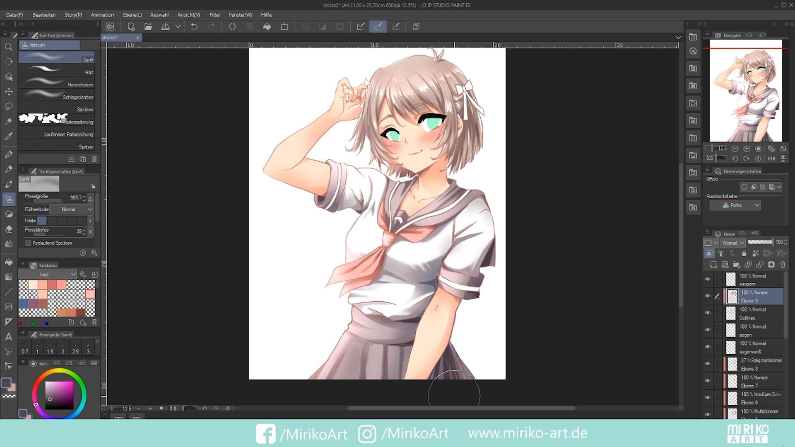Hide the Ebene 6 layer
This screenshot has width=795, height=447.
coord(708,398)
